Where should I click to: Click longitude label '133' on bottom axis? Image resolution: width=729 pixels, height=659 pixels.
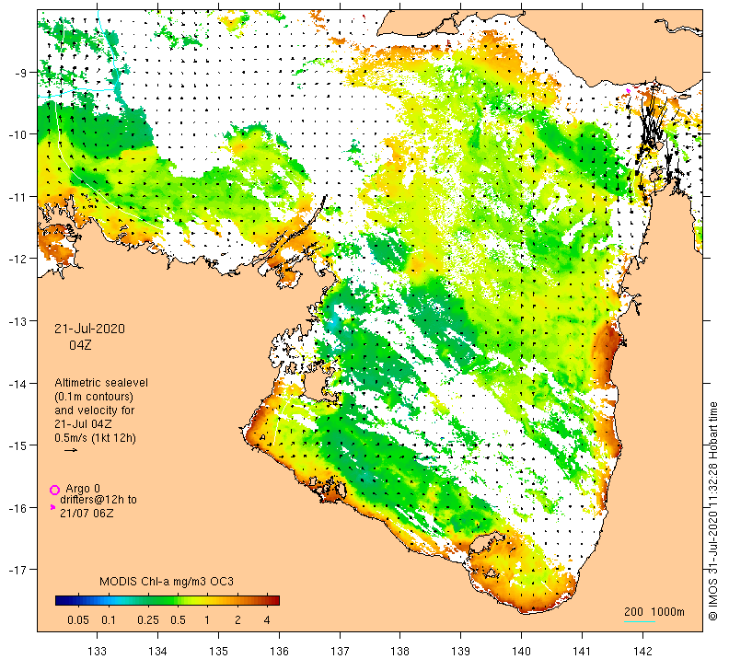[x=97, y=651]
